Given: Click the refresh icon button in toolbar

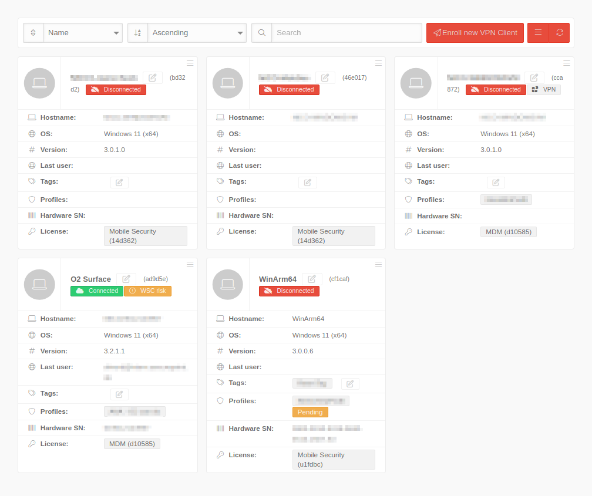Looking at the screenshot, I should [559, 33].
